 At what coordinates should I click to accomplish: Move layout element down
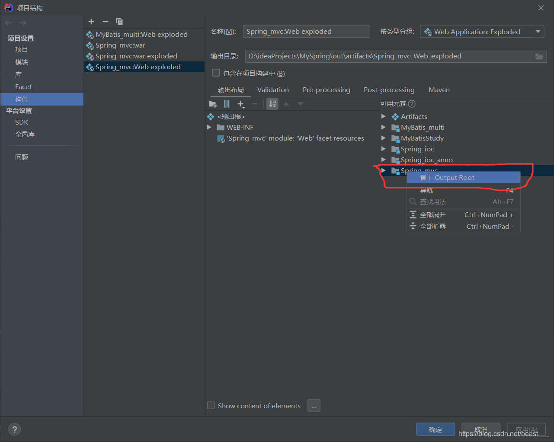tap(301, 104)
